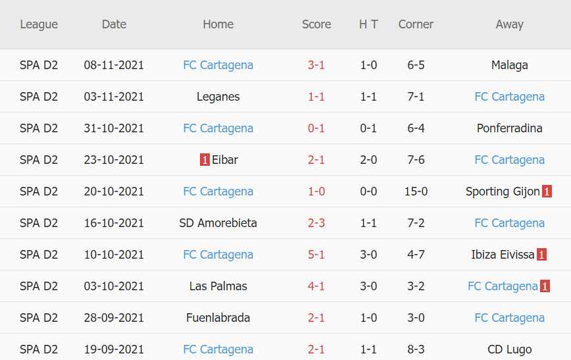The image size is (571, 360).
Task: Click the Fuenlabrada home team name
Action: (218, 318)
